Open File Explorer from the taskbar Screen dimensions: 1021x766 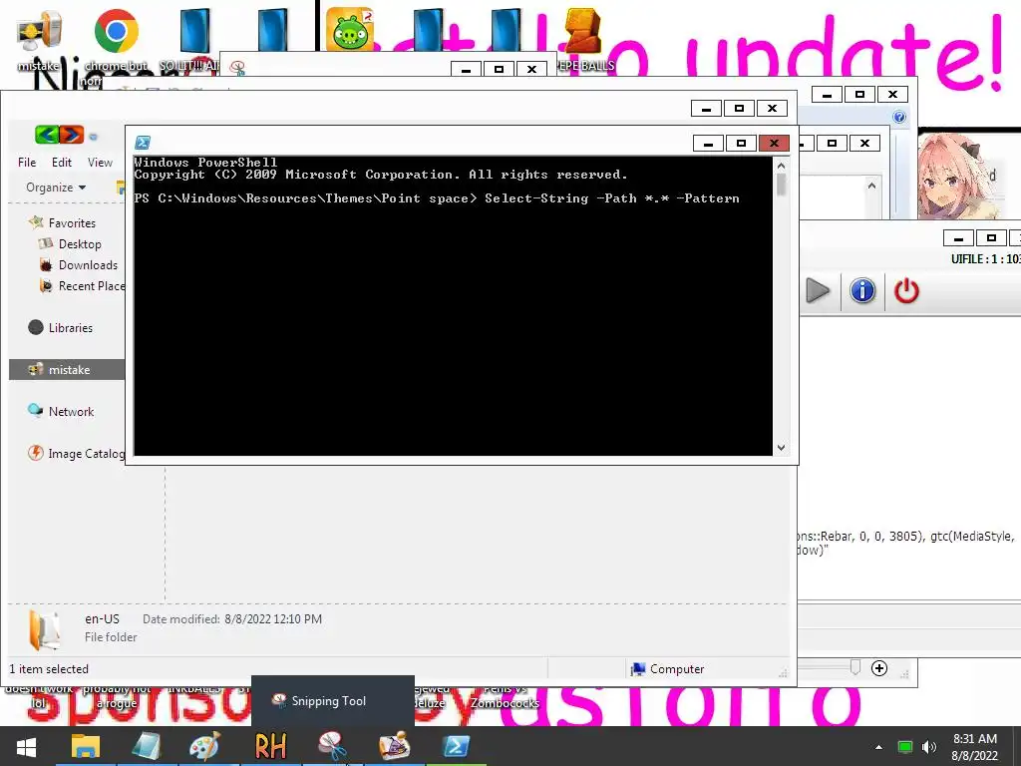click(86, 746)
